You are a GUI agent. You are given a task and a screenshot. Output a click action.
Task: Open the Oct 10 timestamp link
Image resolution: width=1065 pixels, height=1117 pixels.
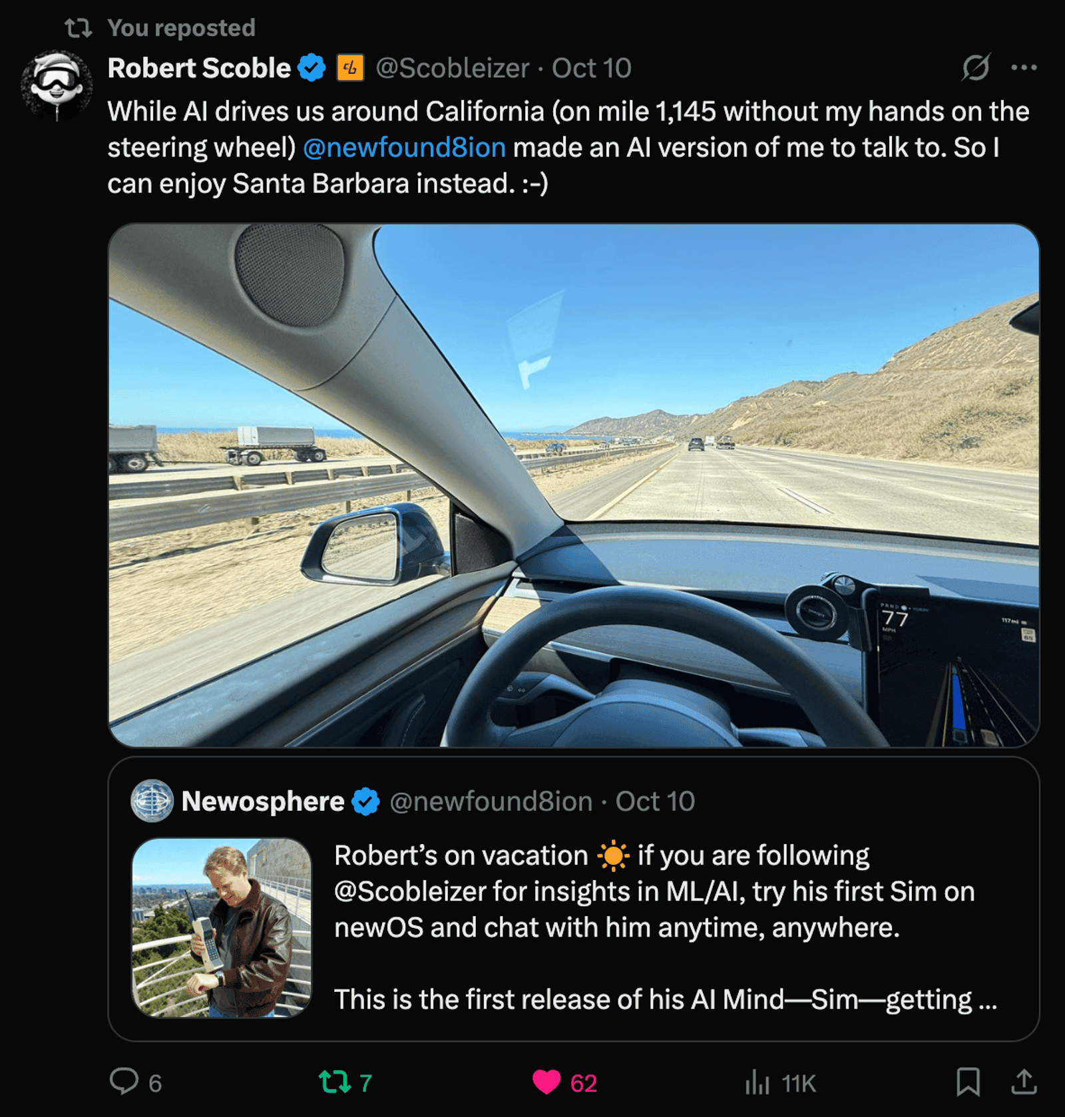592,67
